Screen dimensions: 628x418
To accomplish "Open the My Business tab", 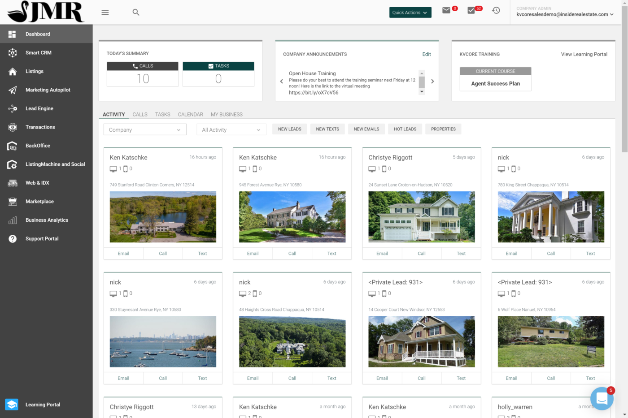I will (227, 114).
